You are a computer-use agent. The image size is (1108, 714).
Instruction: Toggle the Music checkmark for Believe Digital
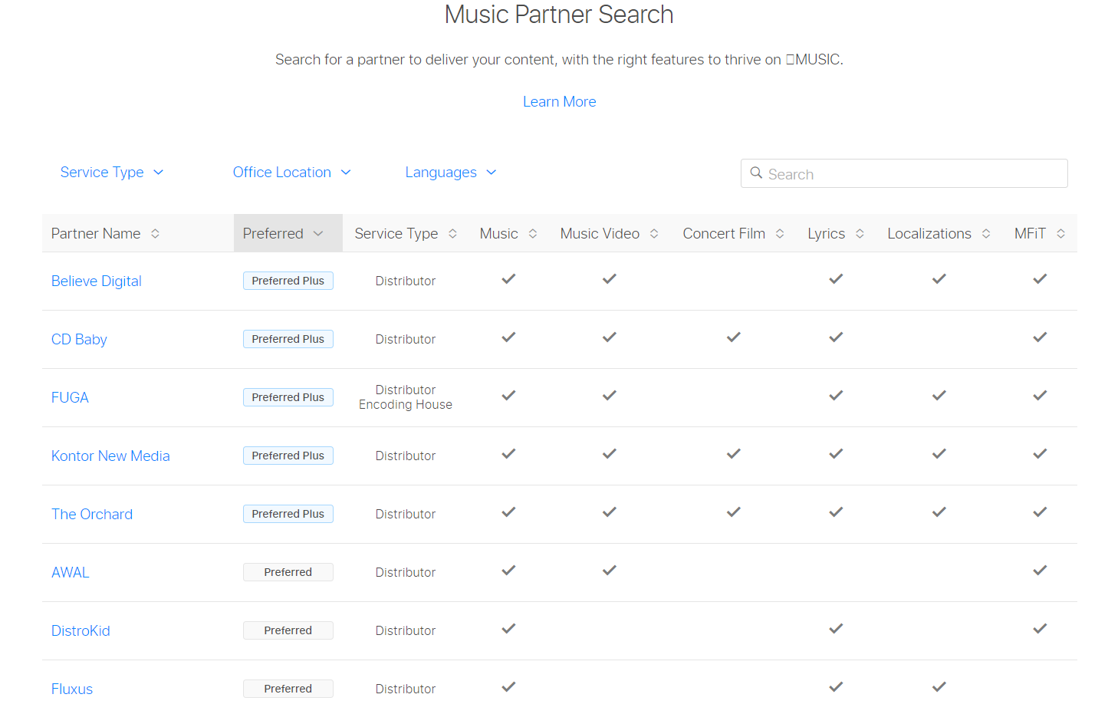[508, 279]
